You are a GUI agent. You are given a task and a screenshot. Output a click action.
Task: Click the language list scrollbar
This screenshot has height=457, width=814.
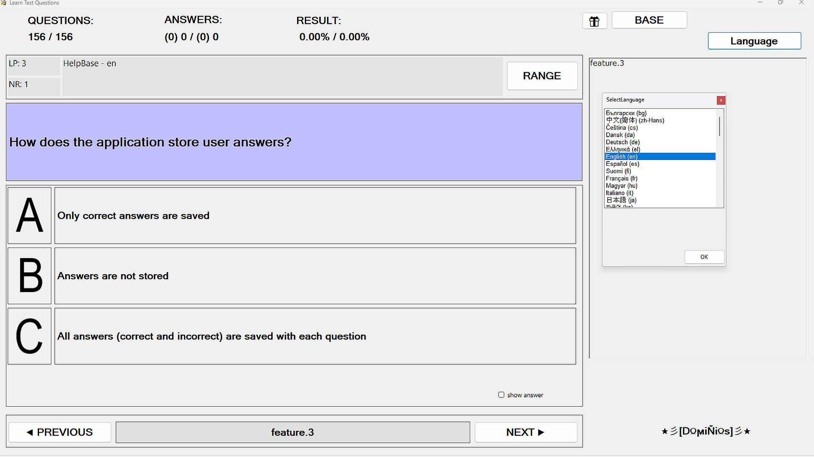(719, 126)
